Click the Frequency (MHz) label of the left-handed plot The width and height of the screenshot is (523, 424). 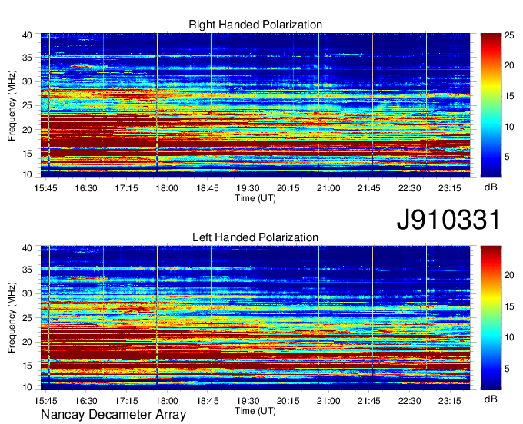[x=12, y=318]
